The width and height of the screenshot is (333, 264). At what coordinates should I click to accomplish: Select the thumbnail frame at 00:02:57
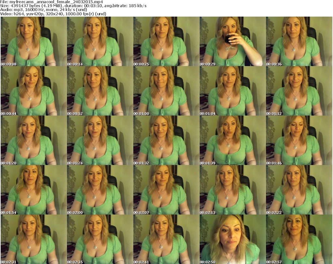299,239
